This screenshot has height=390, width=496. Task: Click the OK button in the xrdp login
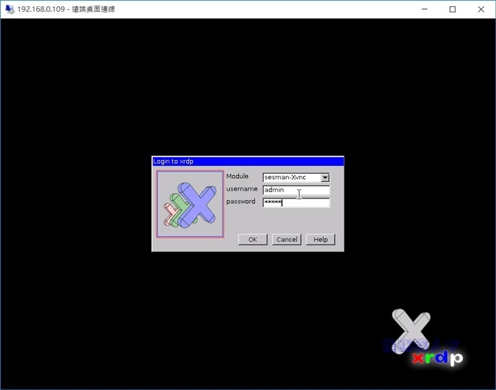(253, 239)
